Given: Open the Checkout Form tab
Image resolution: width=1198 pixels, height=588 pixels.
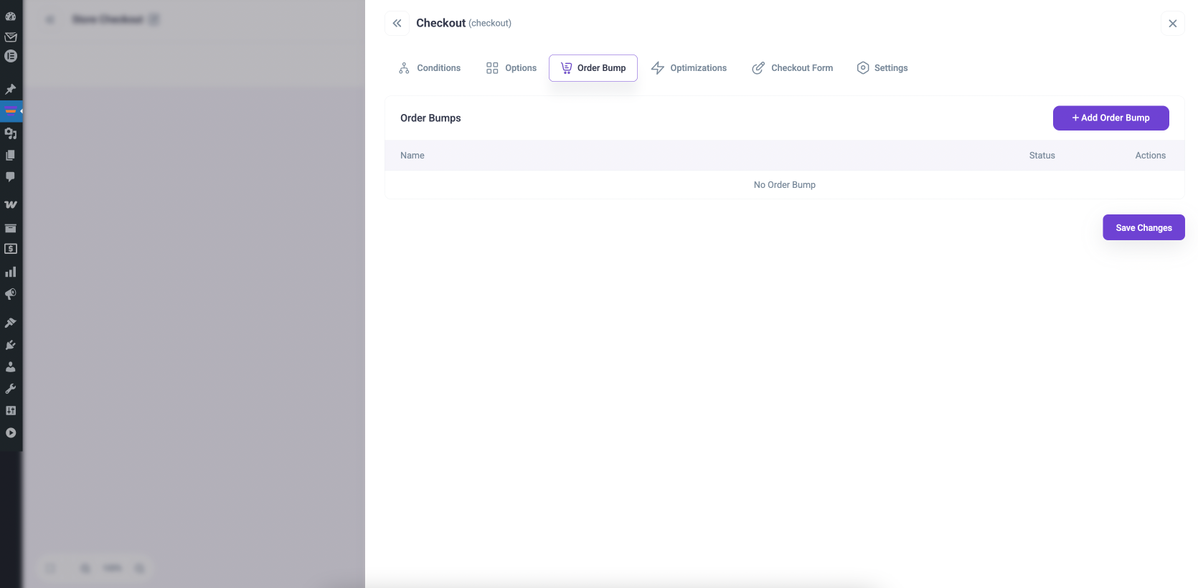Looking at the screenshot, I should click(792, 68).
